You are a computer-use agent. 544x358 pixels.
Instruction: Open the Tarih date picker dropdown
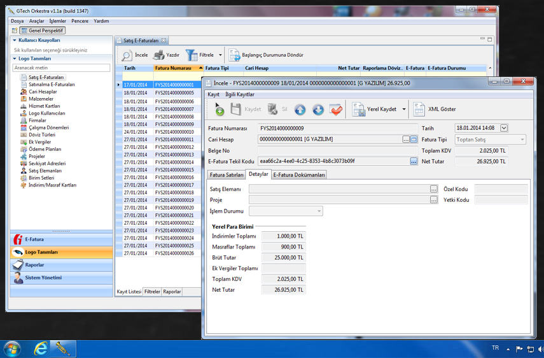pos(503,128)
